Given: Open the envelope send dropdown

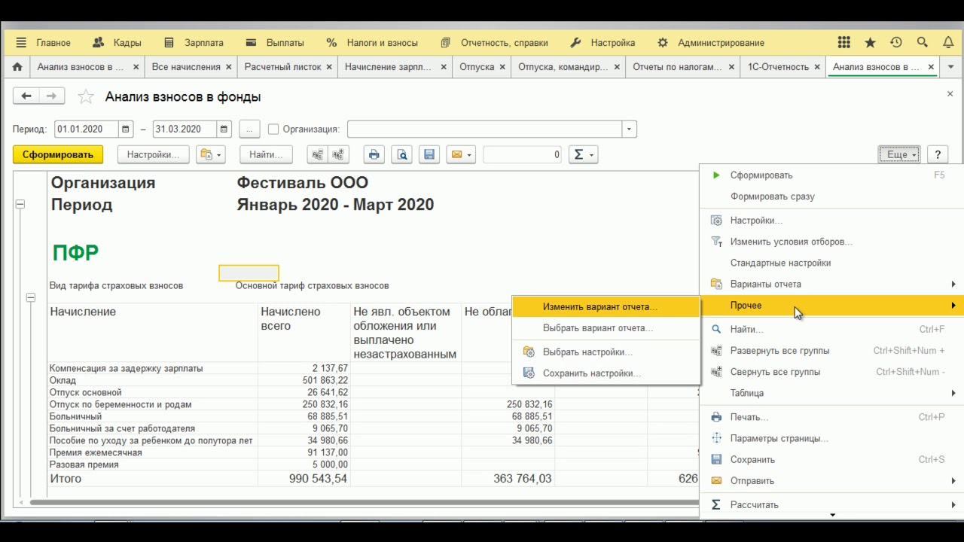Looking at the screenshot, I should 460,155.
